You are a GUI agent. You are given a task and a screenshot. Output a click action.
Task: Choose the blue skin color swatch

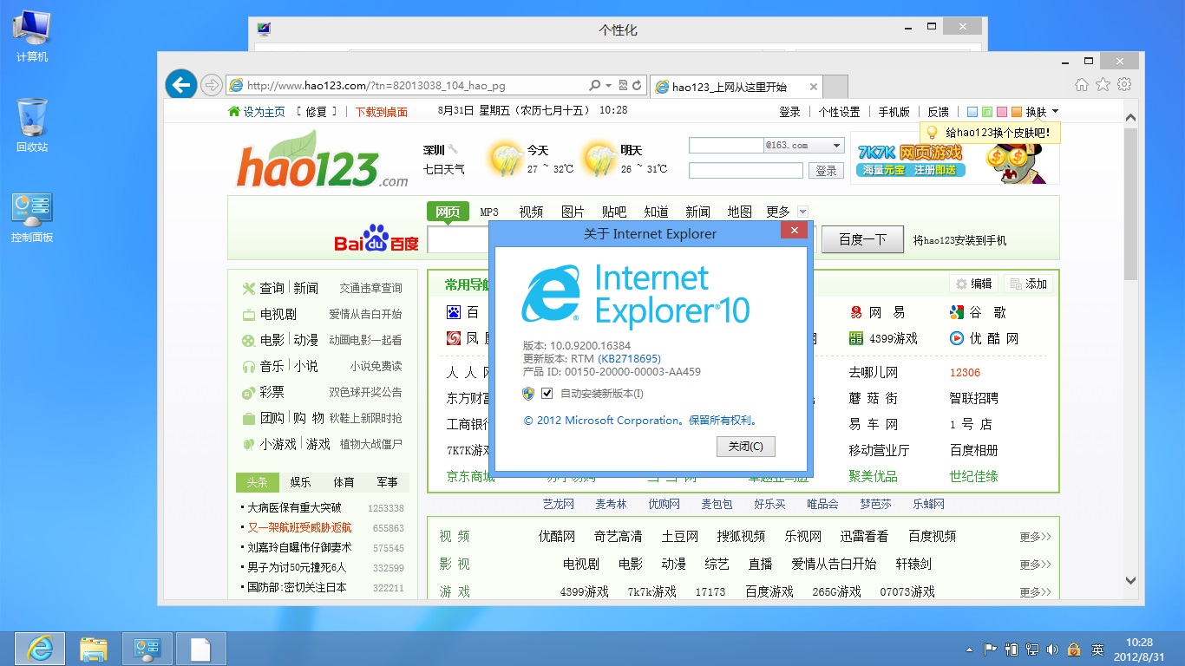pos(972,112)
